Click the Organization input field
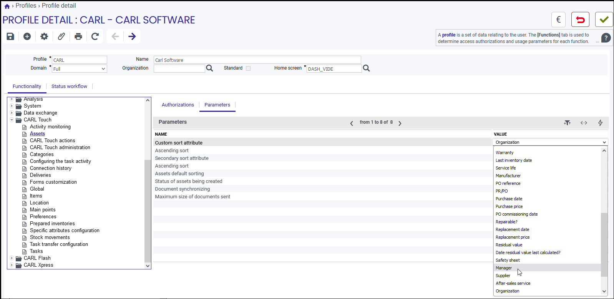Image resolution: width=614 pixels, height=299 pixels. pyautogui.click(x=179, y=68)
